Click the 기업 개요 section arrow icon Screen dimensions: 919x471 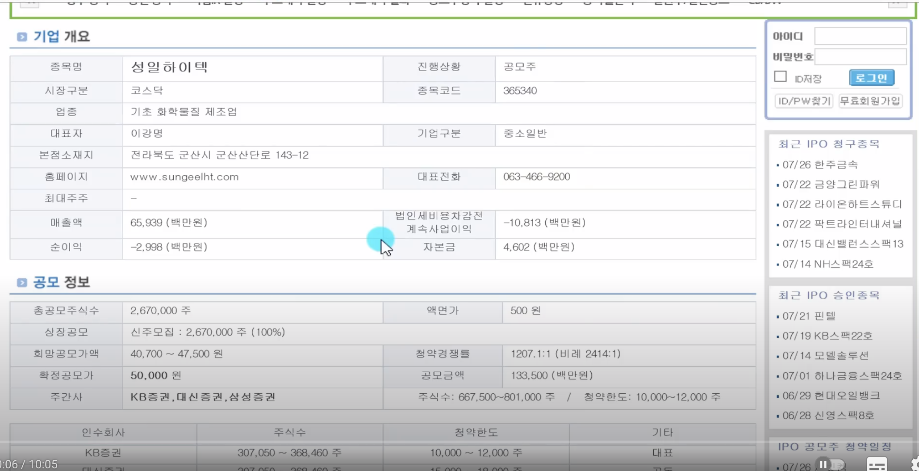click(22, 37)
